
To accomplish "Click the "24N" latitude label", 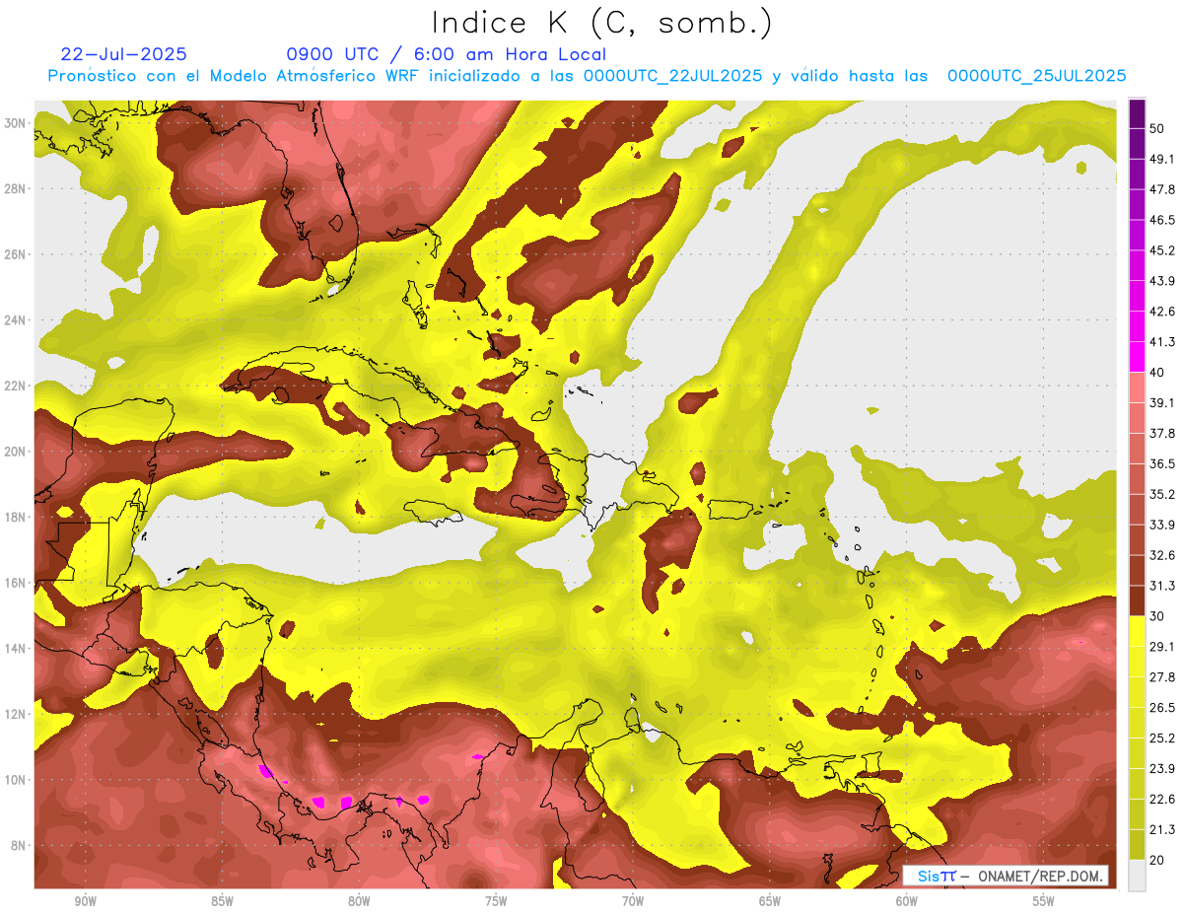I will (x=16, y=319).
